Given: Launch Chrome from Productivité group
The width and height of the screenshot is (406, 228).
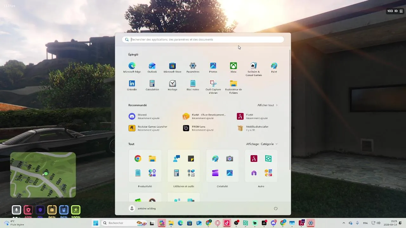Looking at the screenshot, I should tap(138, 159).
